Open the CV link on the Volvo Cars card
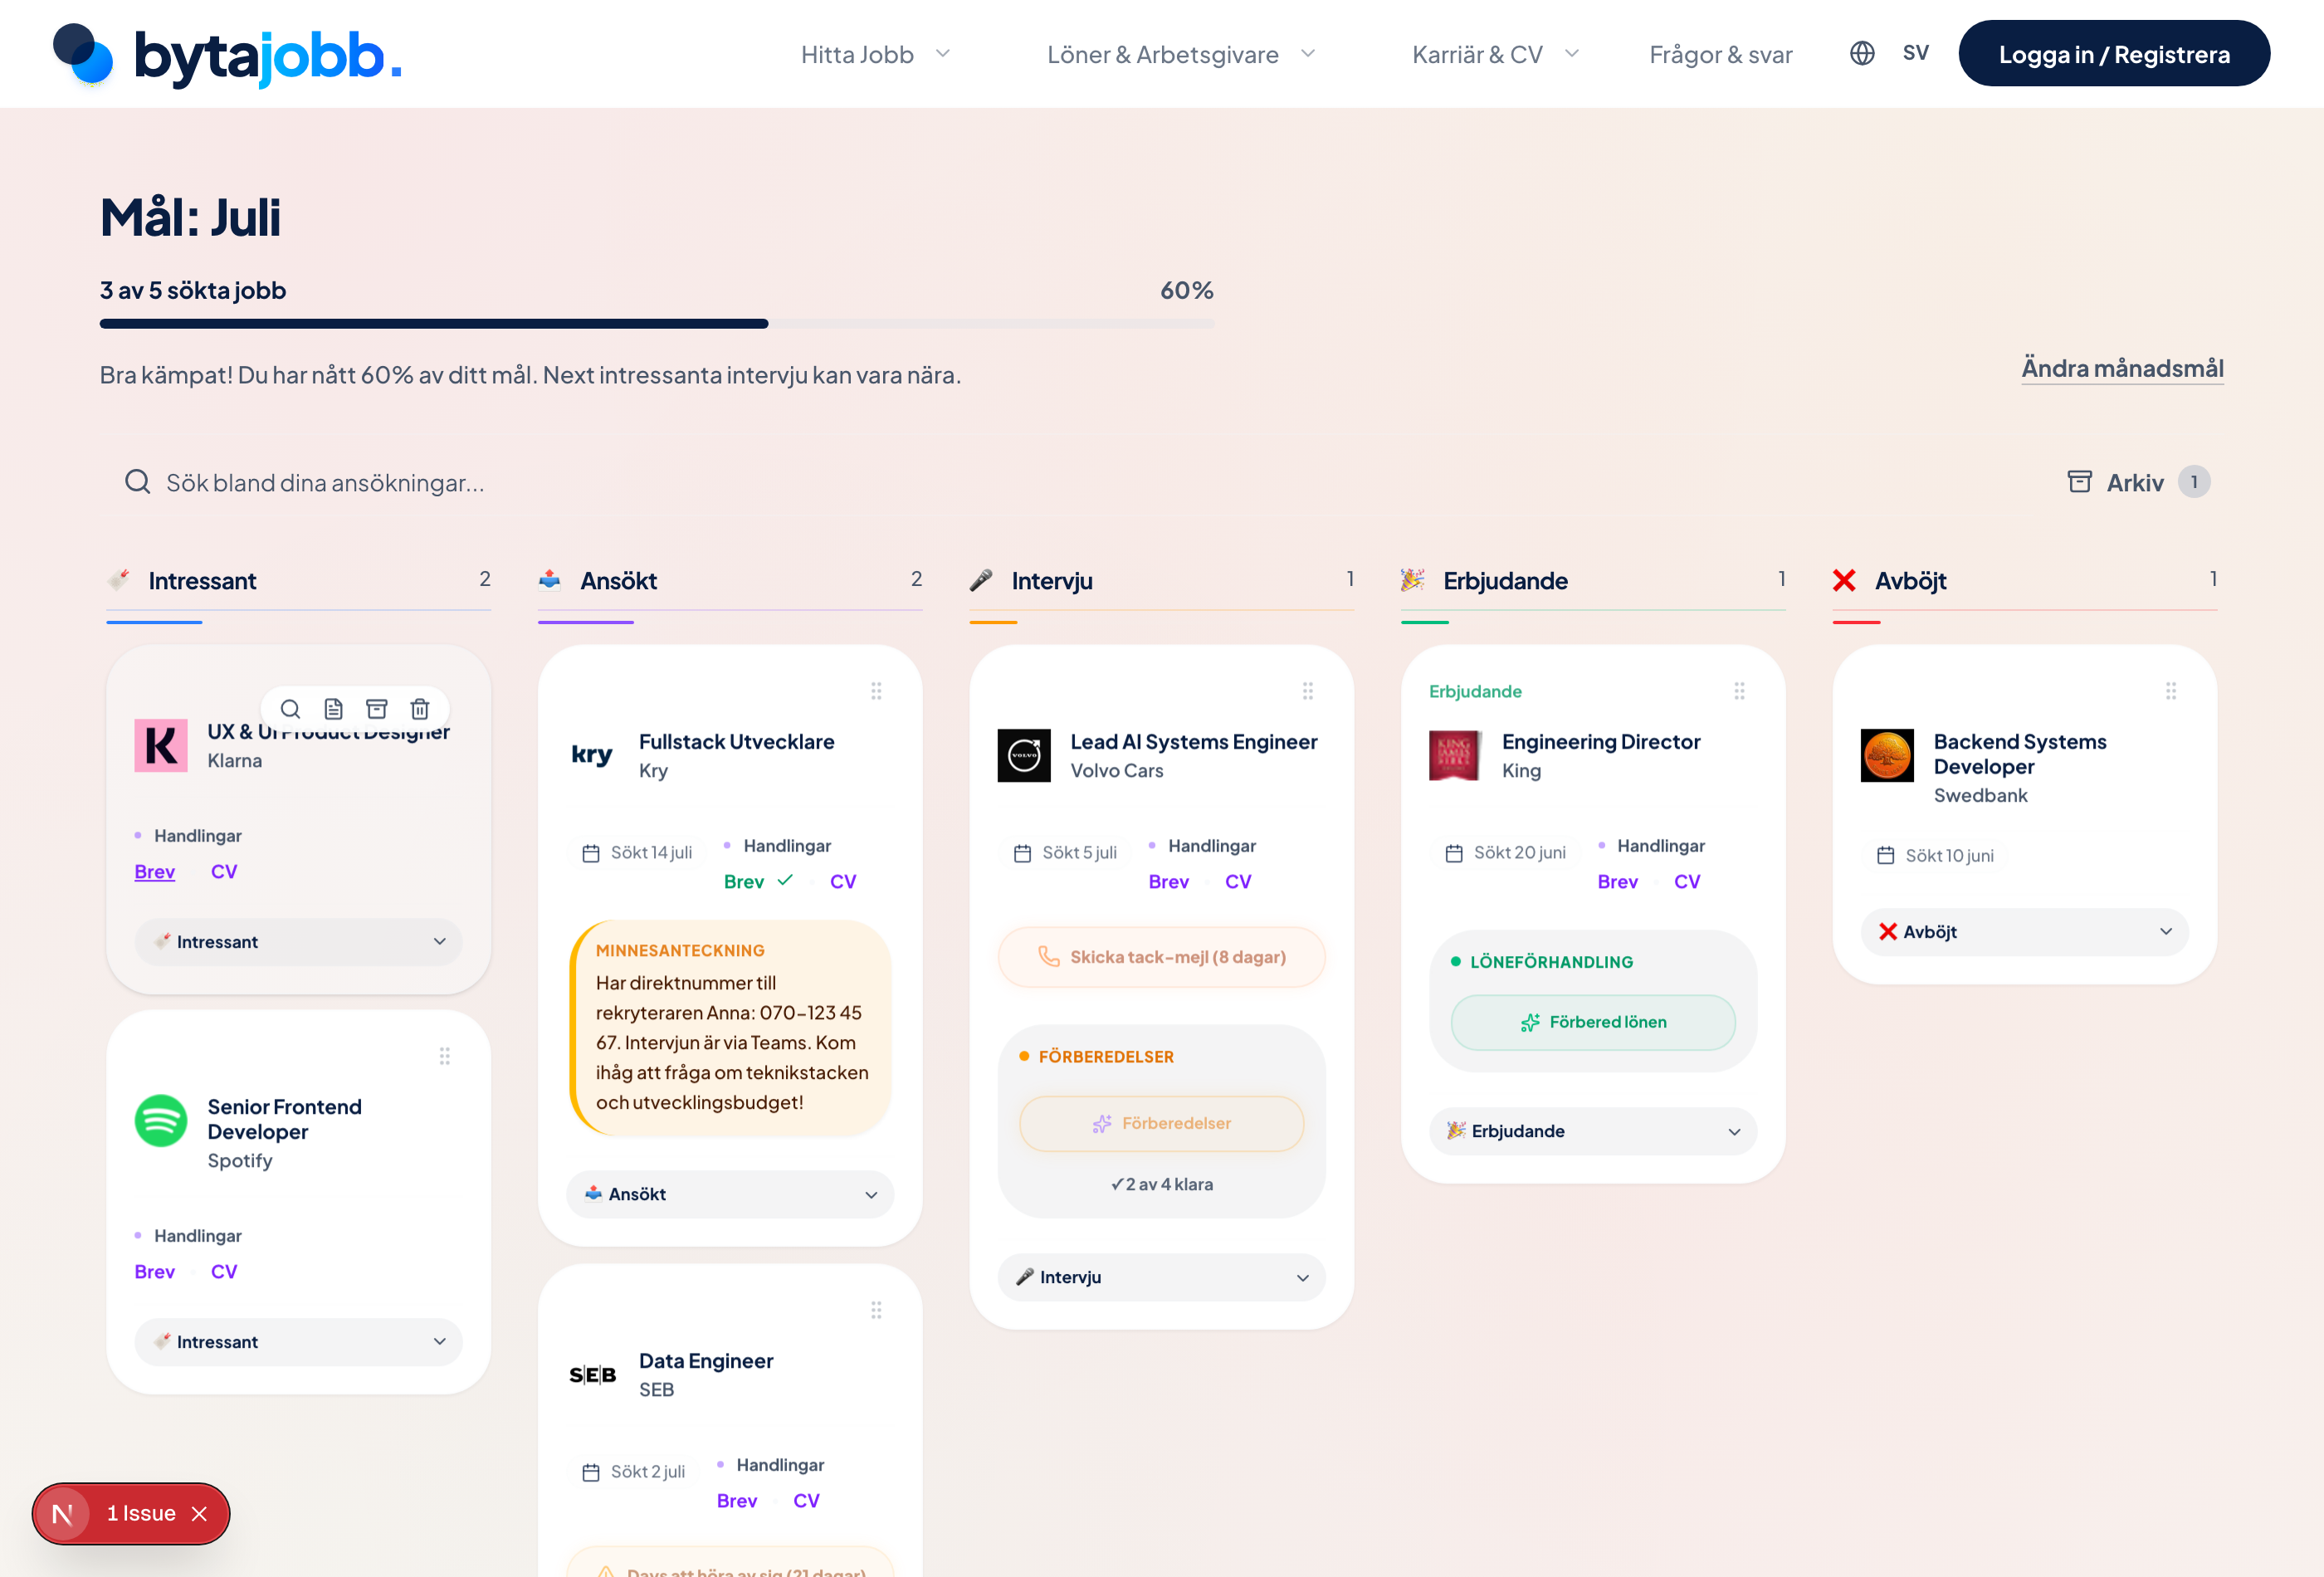2324x1577 pixels. click(x=1238, y=882)
